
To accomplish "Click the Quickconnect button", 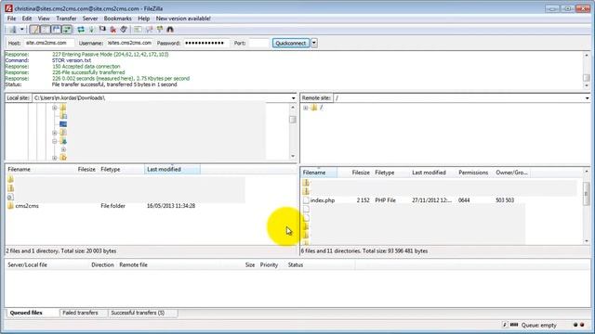I will (x=291, y=44).
